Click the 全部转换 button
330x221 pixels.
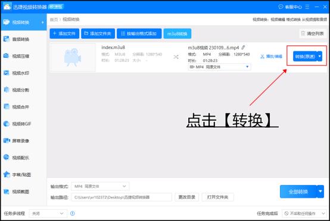[x=298, y=192]
